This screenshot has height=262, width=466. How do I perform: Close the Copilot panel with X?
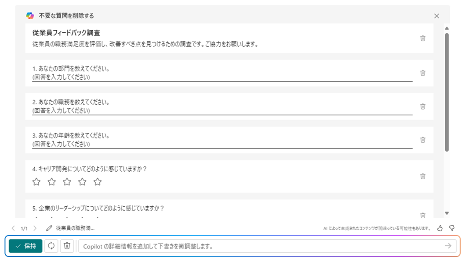point(437,16)
